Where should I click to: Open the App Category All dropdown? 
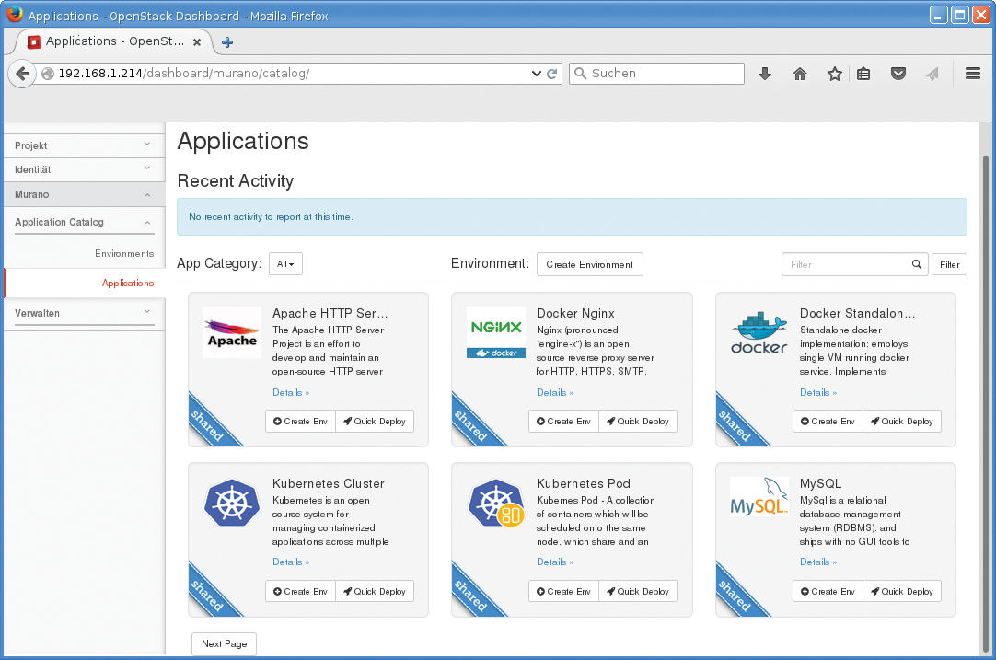(x=285, y=263)
